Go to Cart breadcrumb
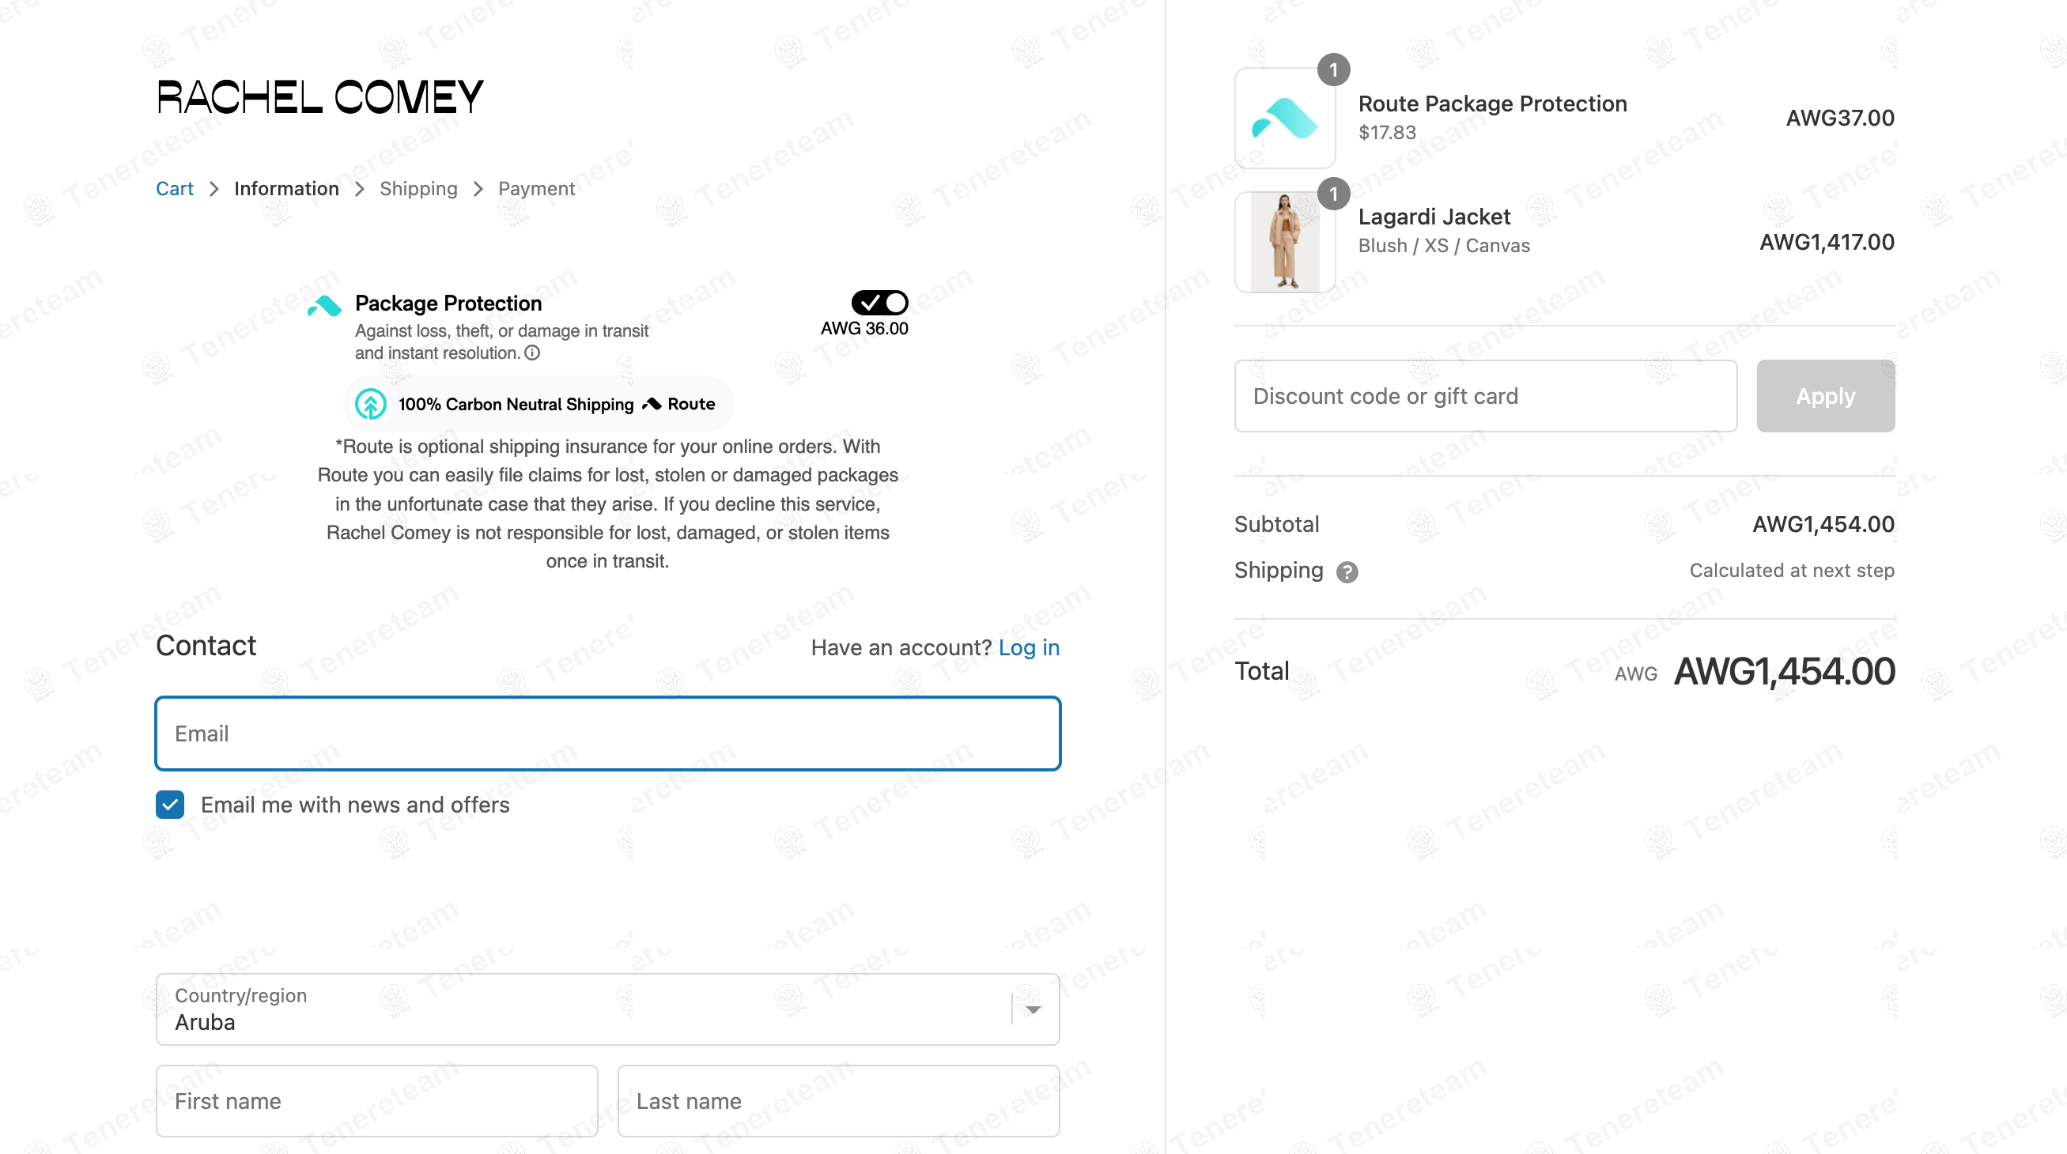This screenshot has height=1154, width=2067. click(174, 188)
